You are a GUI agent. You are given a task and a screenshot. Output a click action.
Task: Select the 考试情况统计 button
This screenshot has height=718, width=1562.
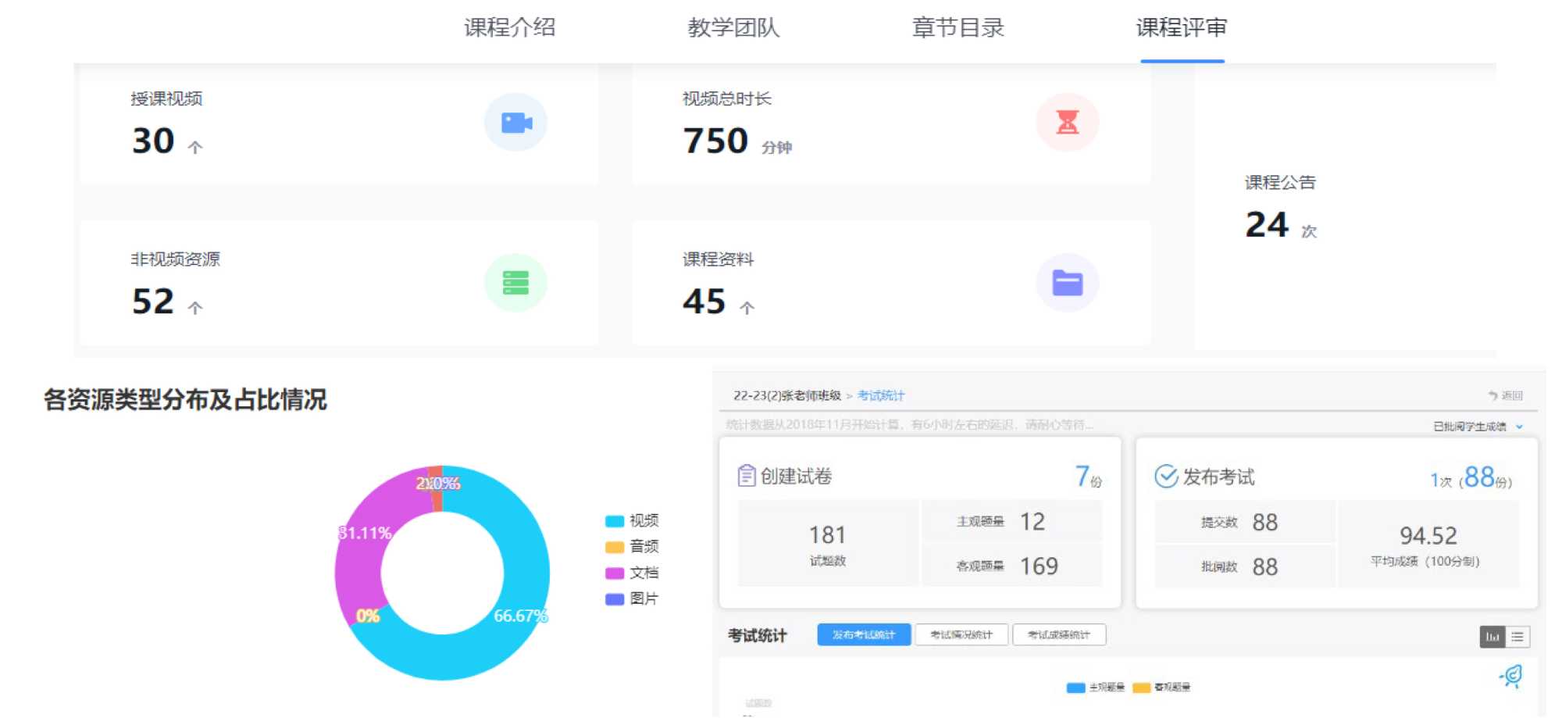[x=961, y=634]
